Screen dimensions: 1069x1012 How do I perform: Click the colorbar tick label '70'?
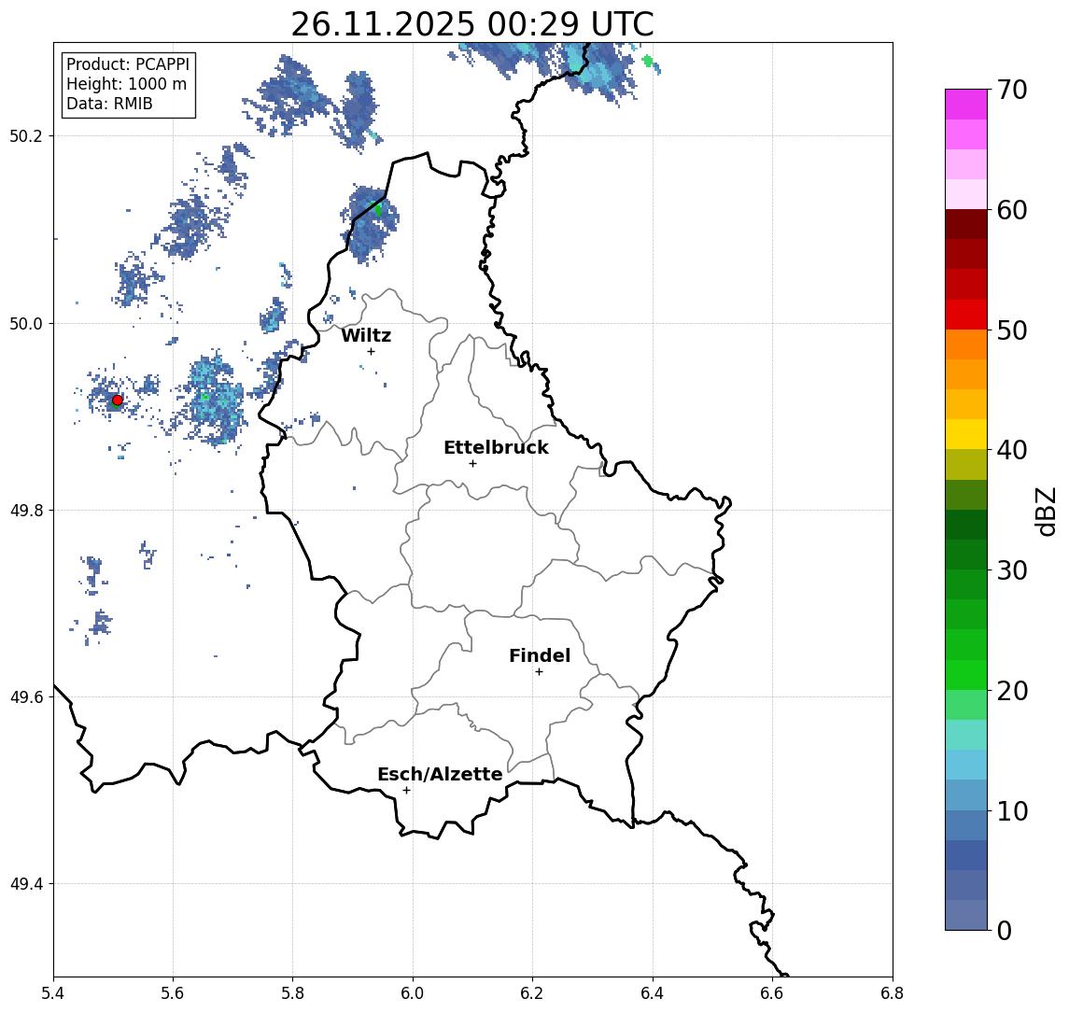pos(1012,90)
